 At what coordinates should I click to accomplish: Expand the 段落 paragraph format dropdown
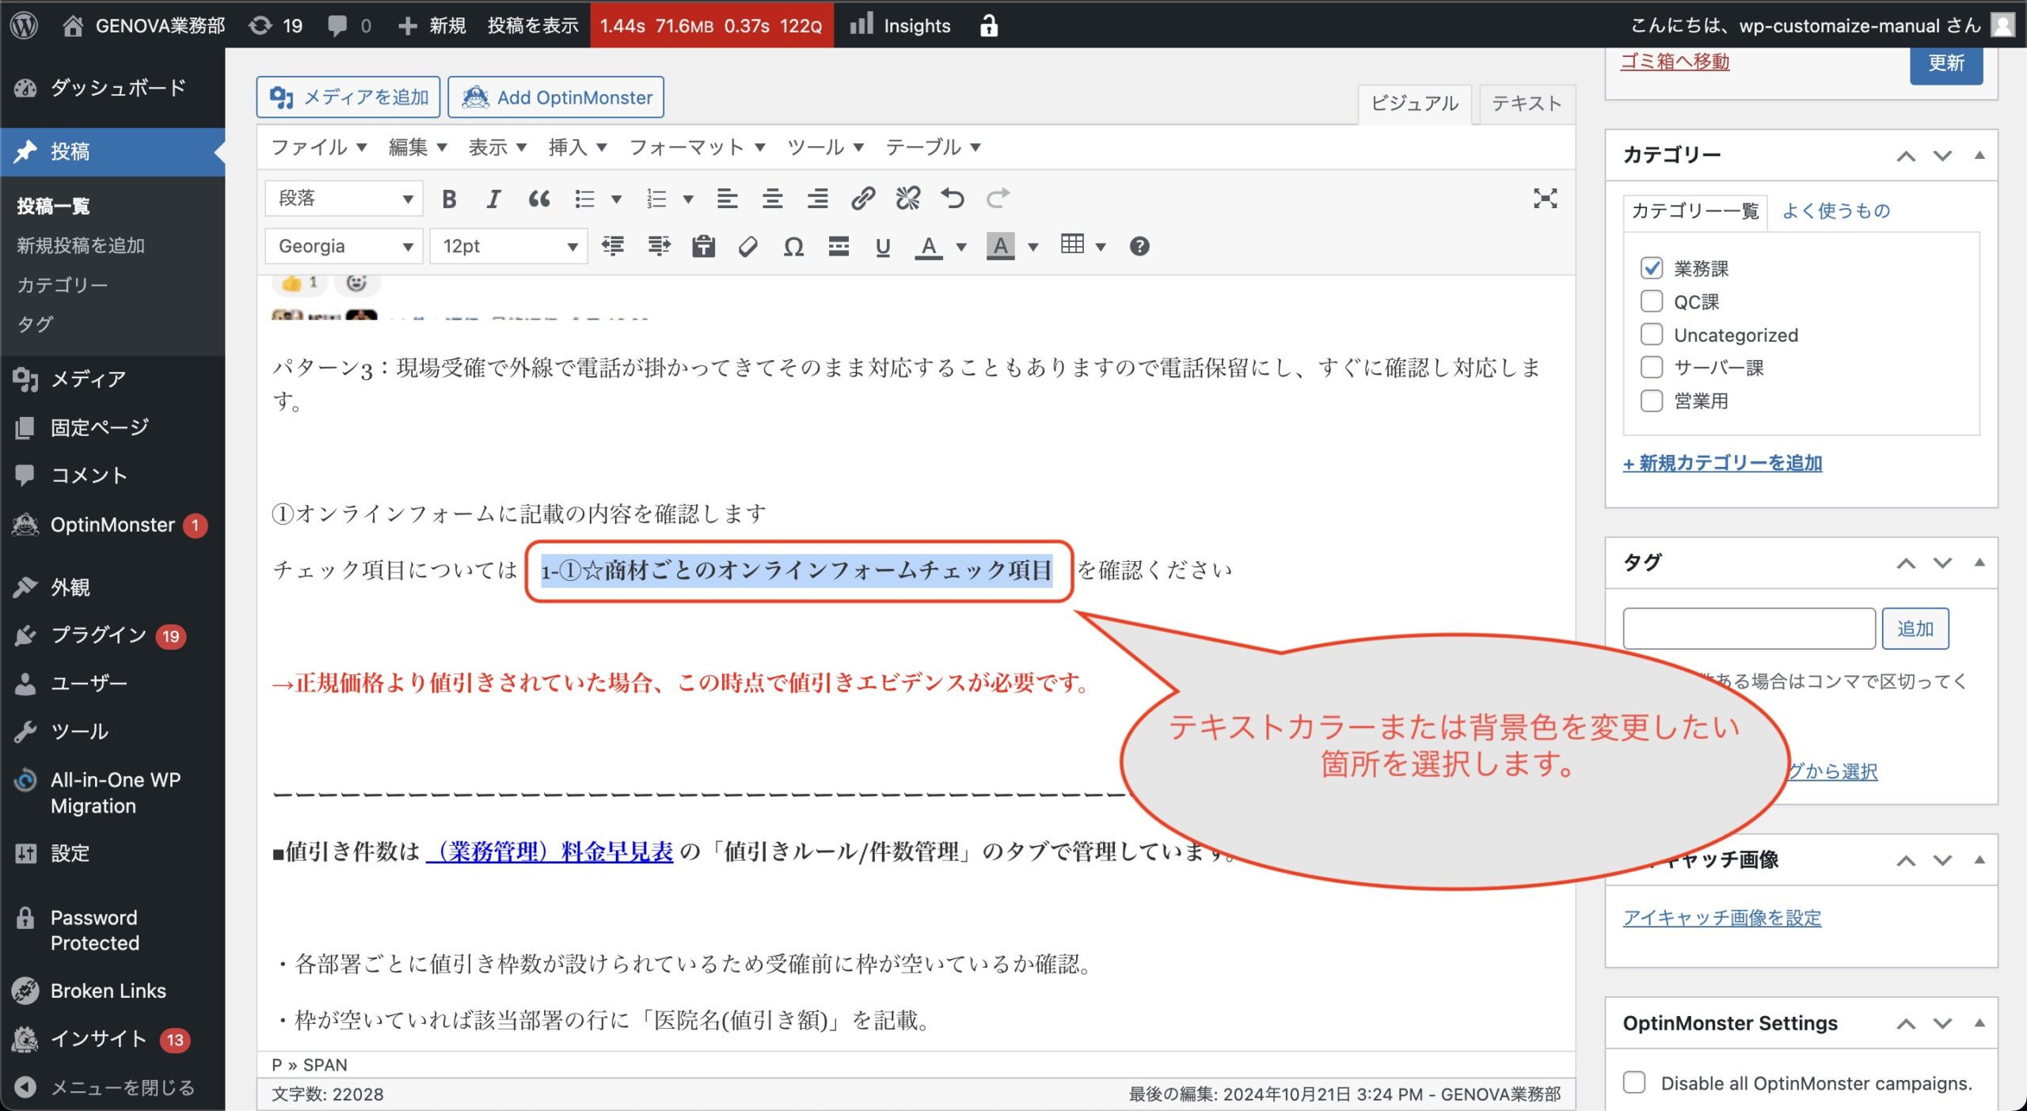[344, 199]
